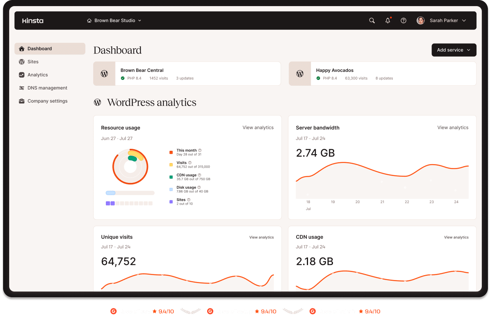
Task: Click the Kinsta logo
Action: point(33,21)
